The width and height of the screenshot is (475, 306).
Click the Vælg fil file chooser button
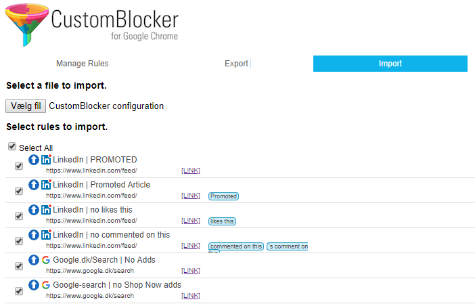[26, 106]
